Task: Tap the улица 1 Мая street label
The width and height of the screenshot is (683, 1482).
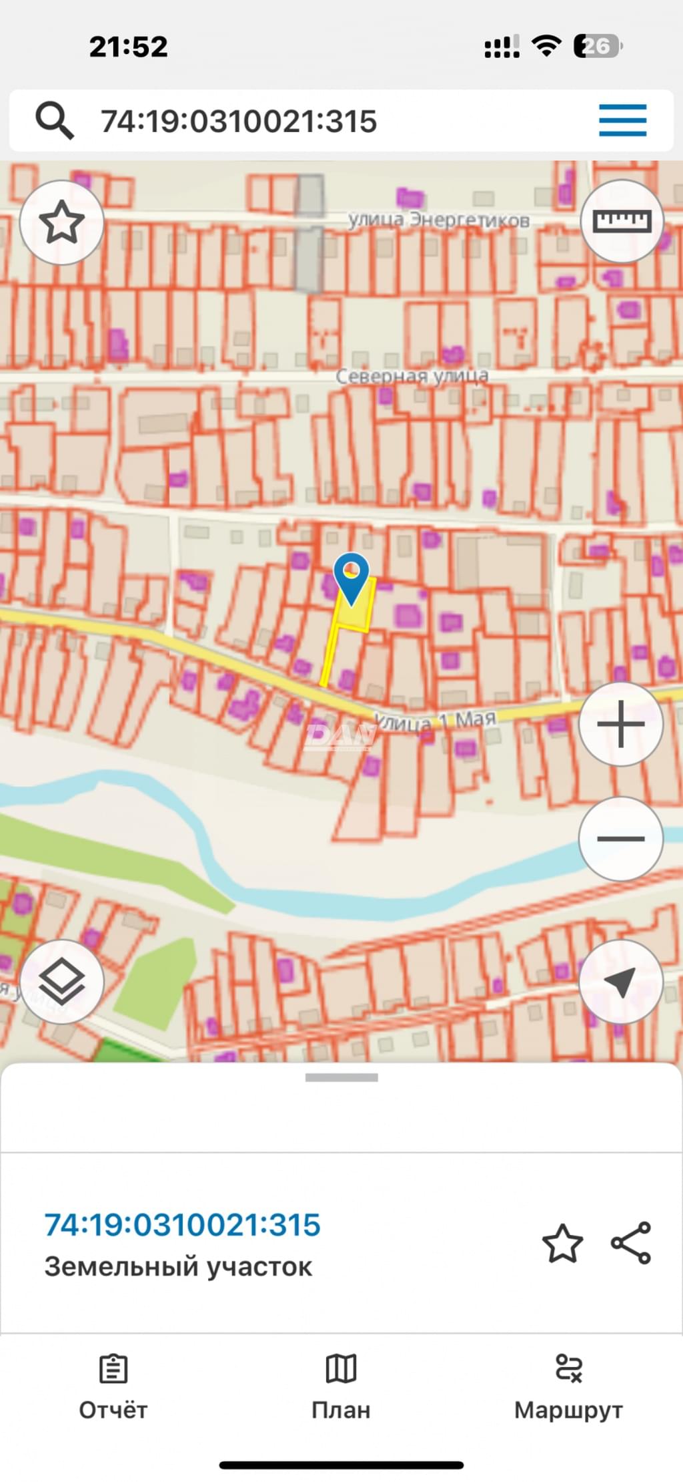Action: (435, 721)
